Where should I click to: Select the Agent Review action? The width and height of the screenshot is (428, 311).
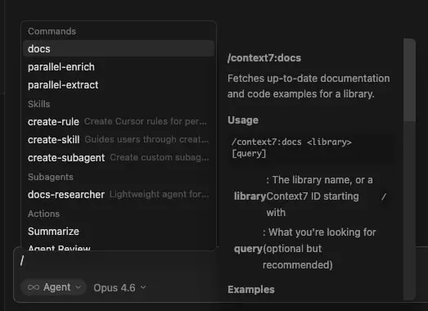tap(119, 247)
